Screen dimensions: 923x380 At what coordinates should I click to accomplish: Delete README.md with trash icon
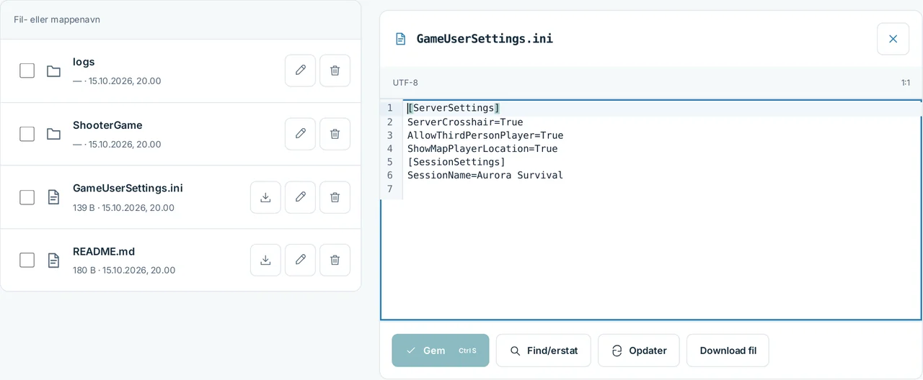pyautogui.click(x=335, y=260)
